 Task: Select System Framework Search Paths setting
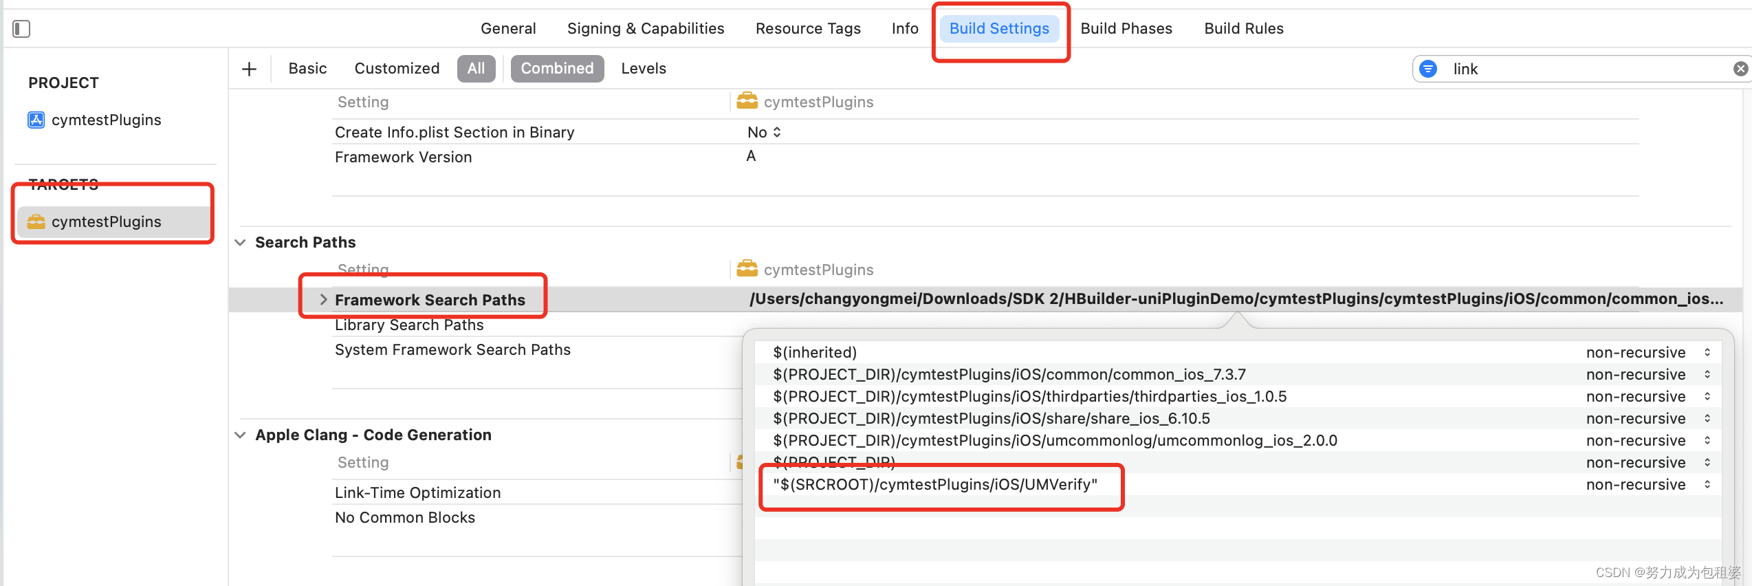point(452,349)
